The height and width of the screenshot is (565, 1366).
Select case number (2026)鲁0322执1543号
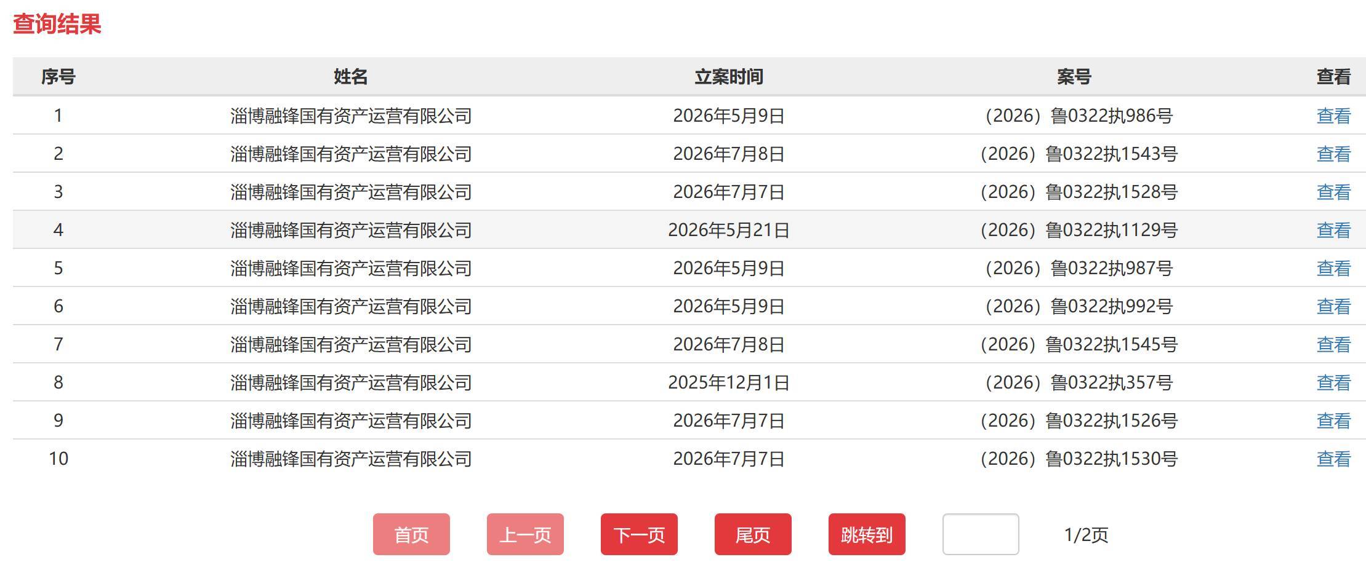pyautogui.click(x=1079, y=154)
